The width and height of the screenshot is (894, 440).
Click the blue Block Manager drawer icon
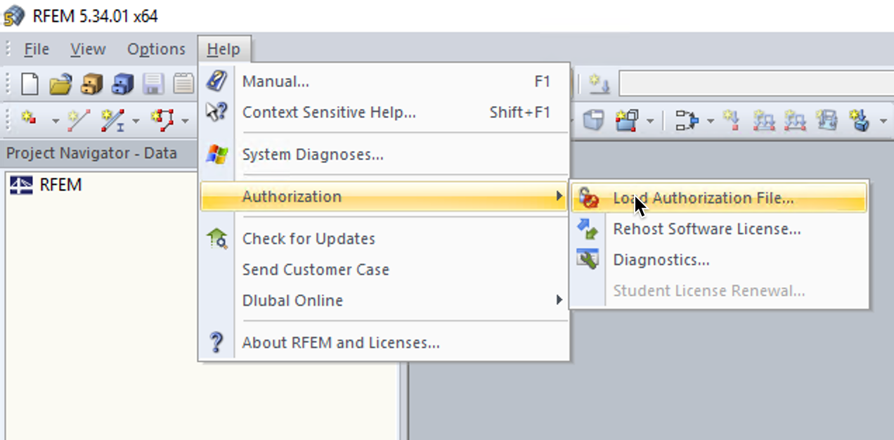click(122, 84)
